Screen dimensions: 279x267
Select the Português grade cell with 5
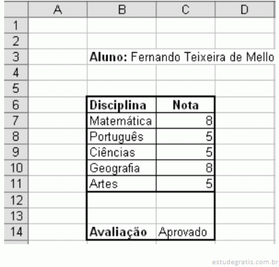point(186,137)
